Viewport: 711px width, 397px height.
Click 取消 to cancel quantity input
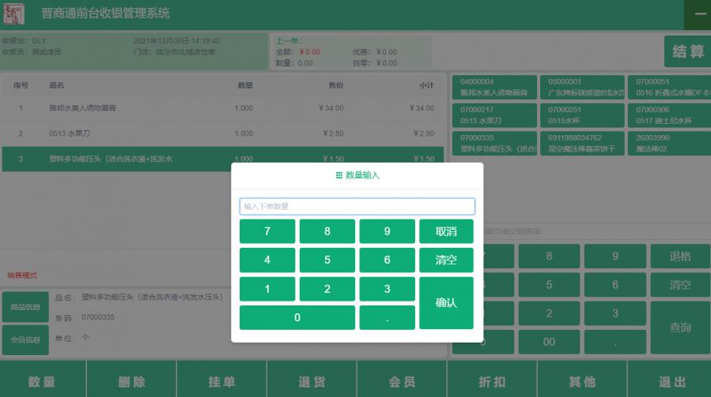click(446, 231)
